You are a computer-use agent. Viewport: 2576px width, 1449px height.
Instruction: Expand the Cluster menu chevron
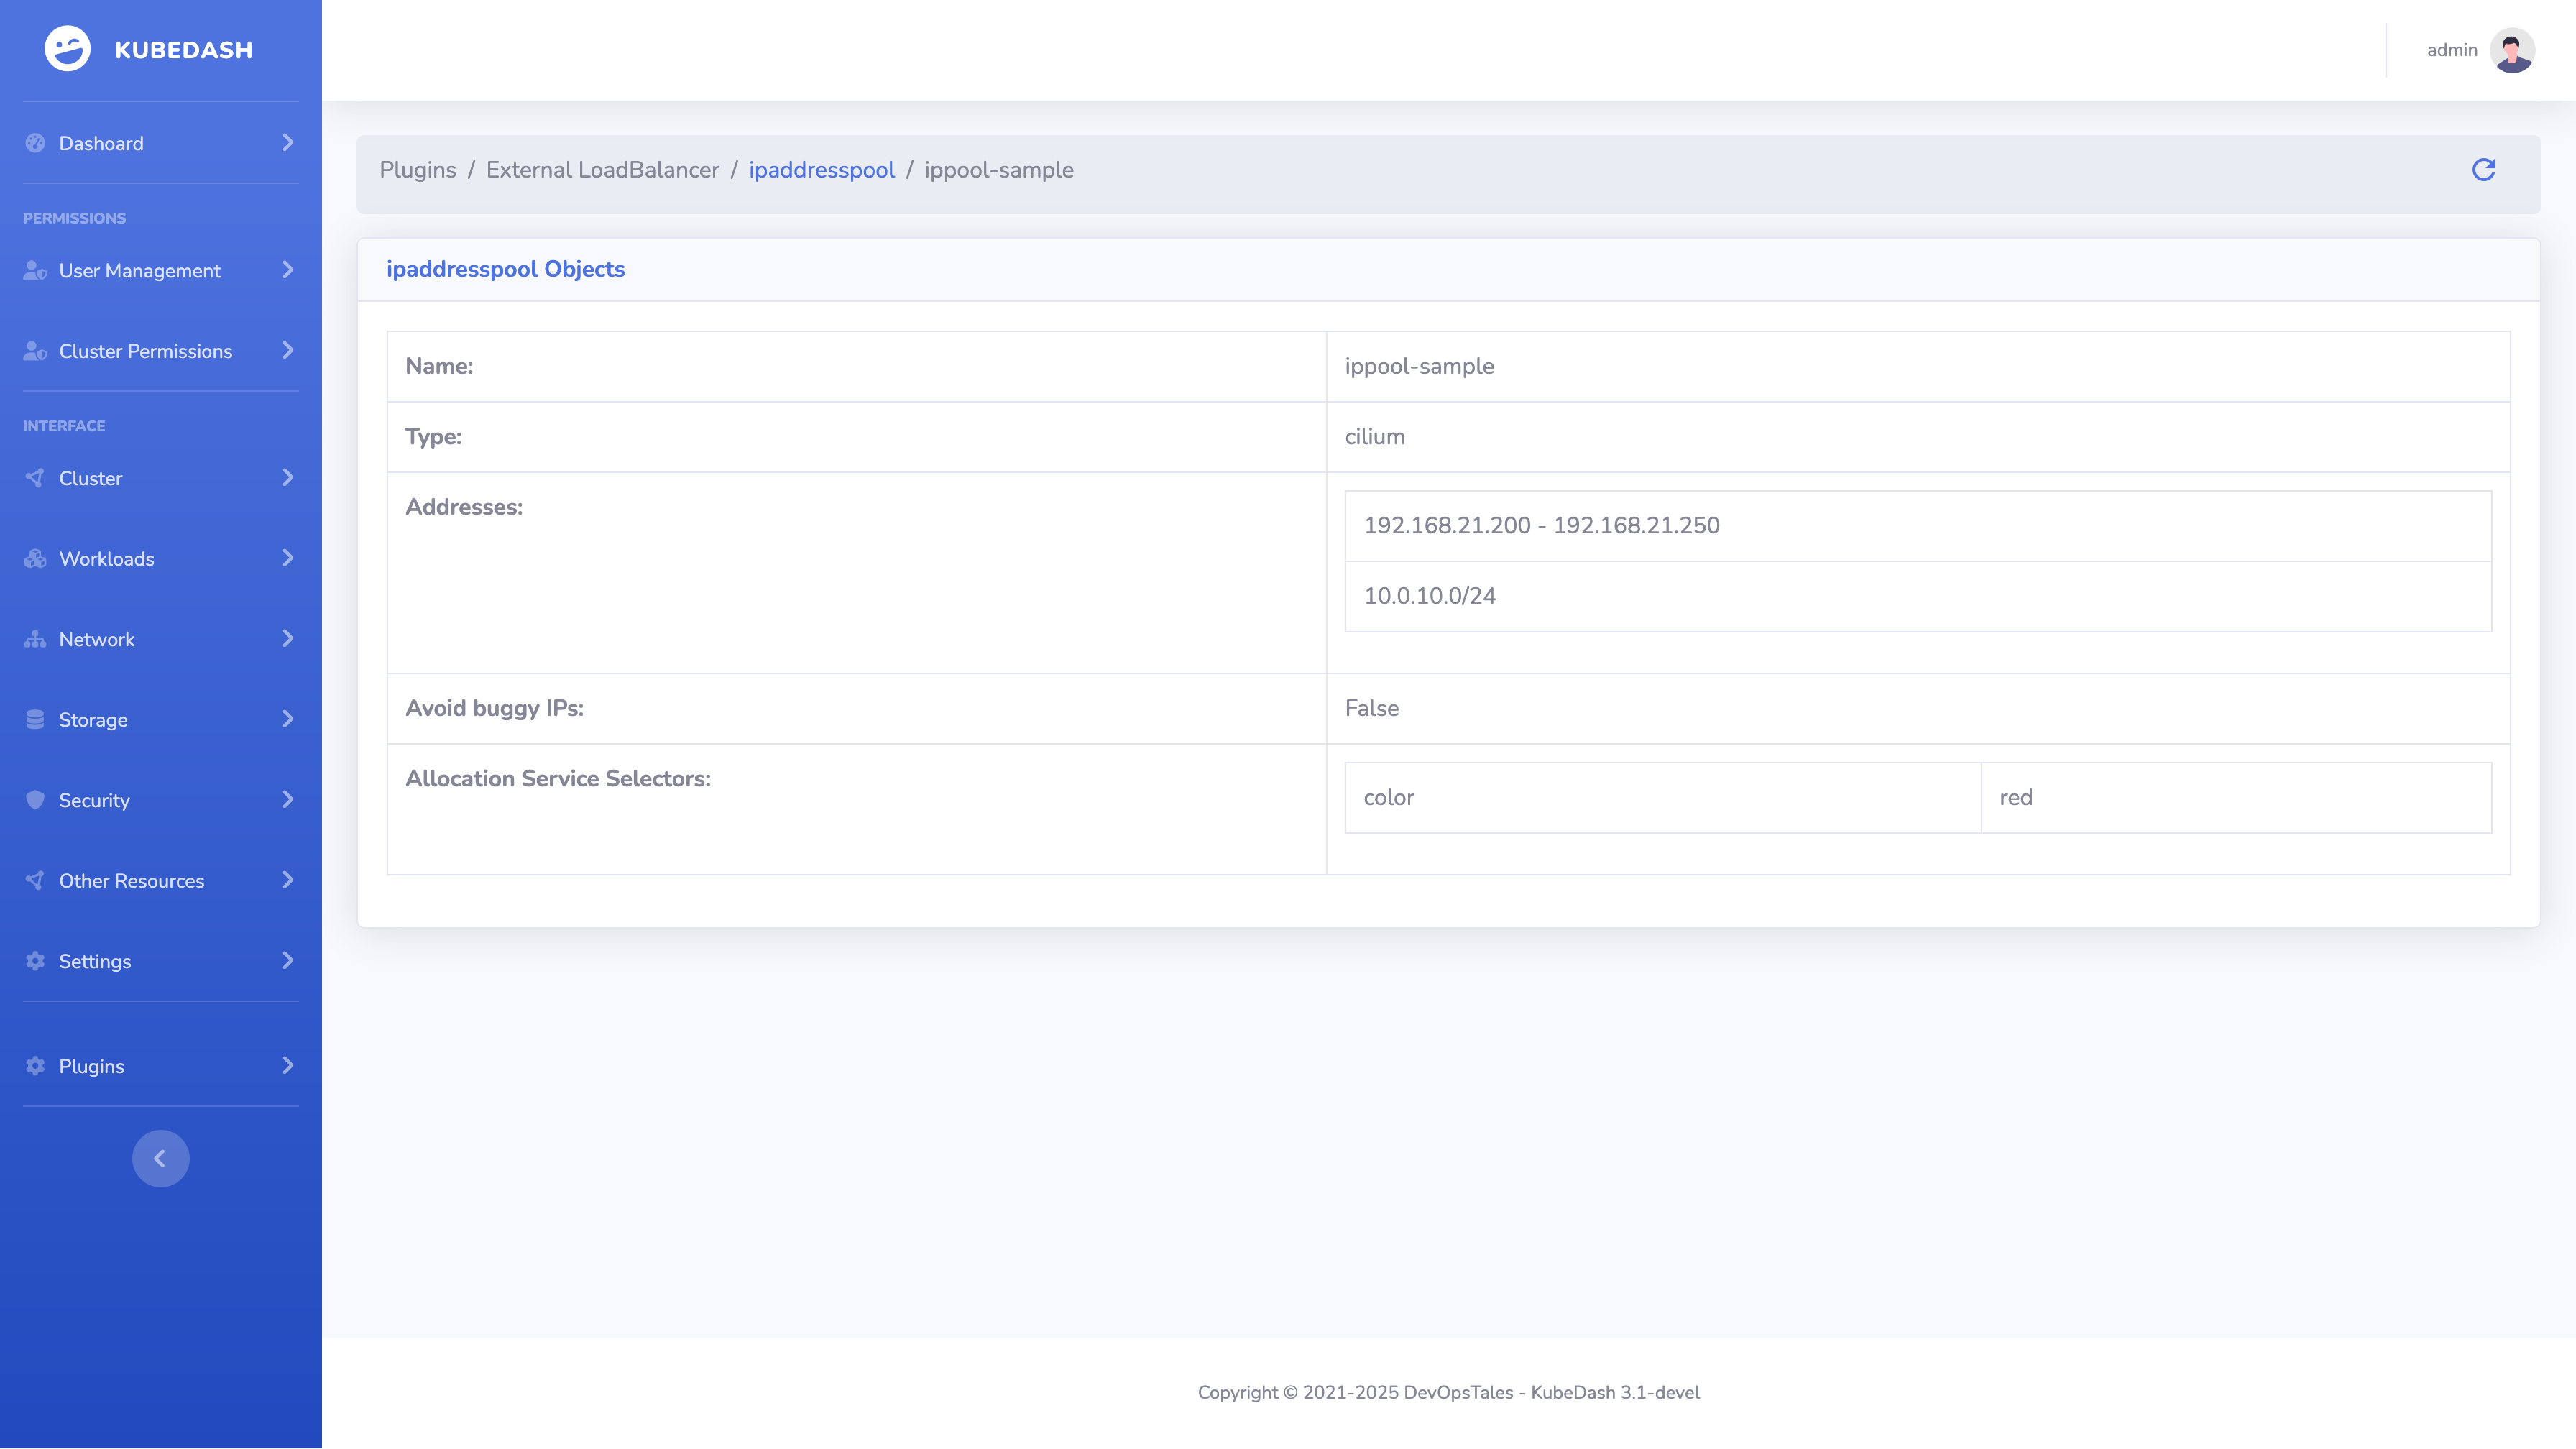[288, 478]
